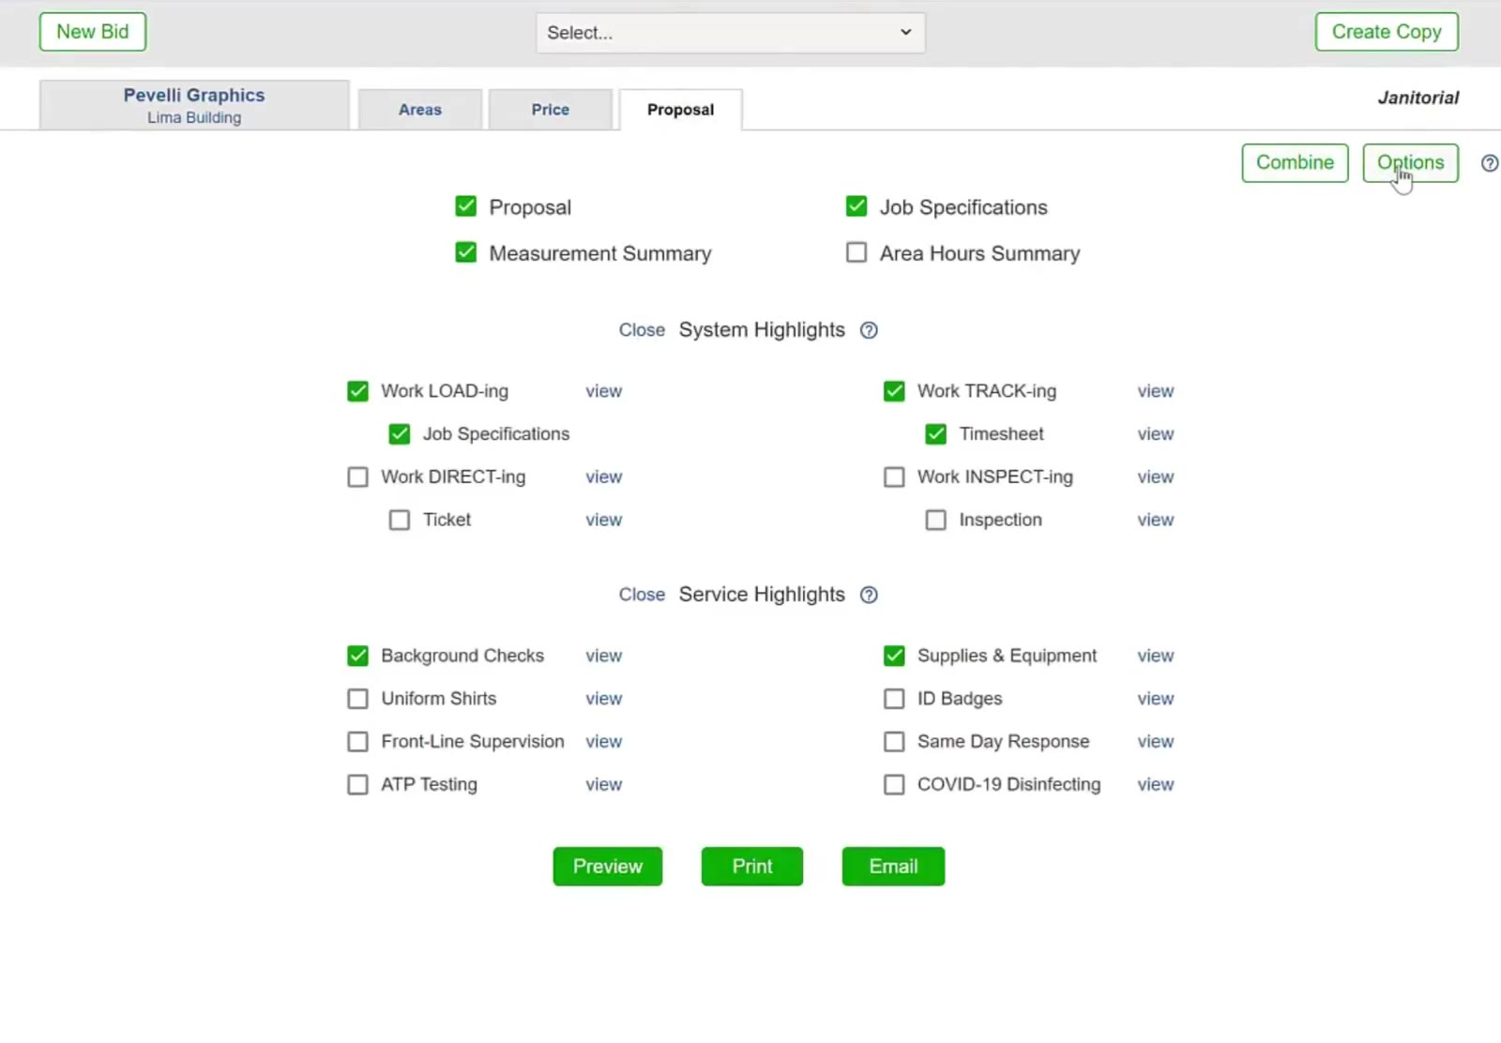Image resolution: width=1501 pixels, height=1043 pixels.
Task: Click the green Print button
Action: tap(751, 867)
